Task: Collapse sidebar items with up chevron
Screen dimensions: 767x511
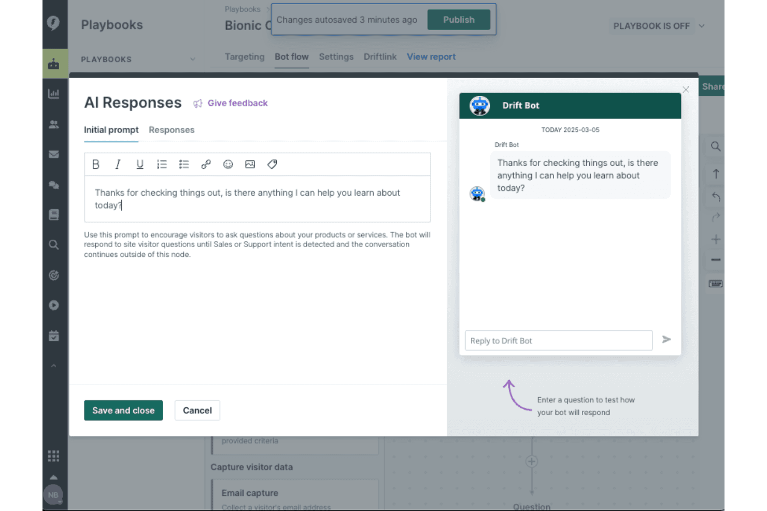Action: click(53, 366)
